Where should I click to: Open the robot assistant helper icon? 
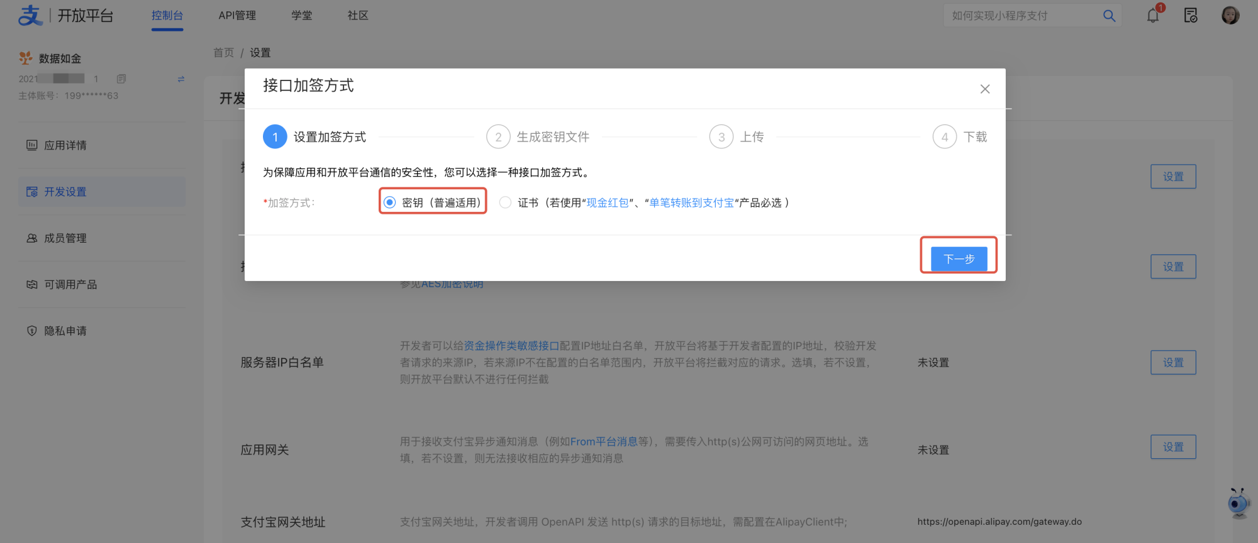[x=1238, y=503]
